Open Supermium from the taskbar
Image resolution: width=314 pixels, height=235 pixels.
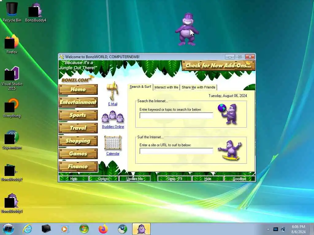tap(122, 229)
